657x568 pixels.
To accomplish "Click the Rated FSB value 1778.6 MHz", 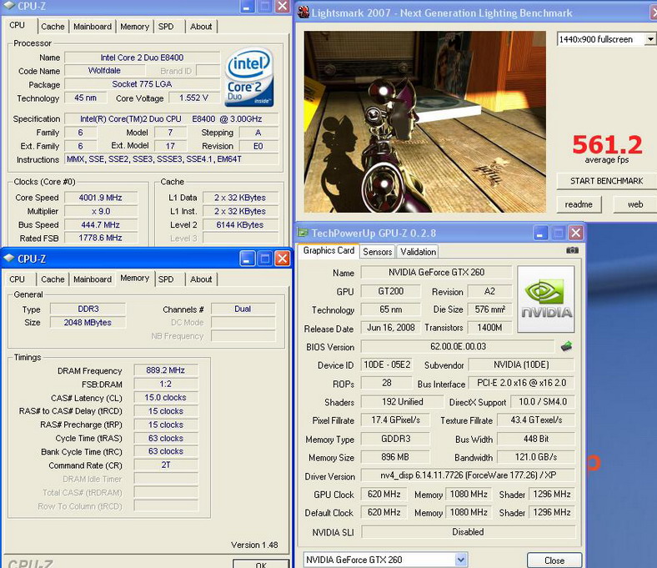I will [x=101, y=238].
